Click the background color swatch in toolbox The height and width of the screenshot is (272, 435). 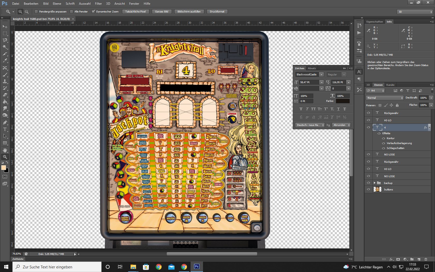click(7, 171)
